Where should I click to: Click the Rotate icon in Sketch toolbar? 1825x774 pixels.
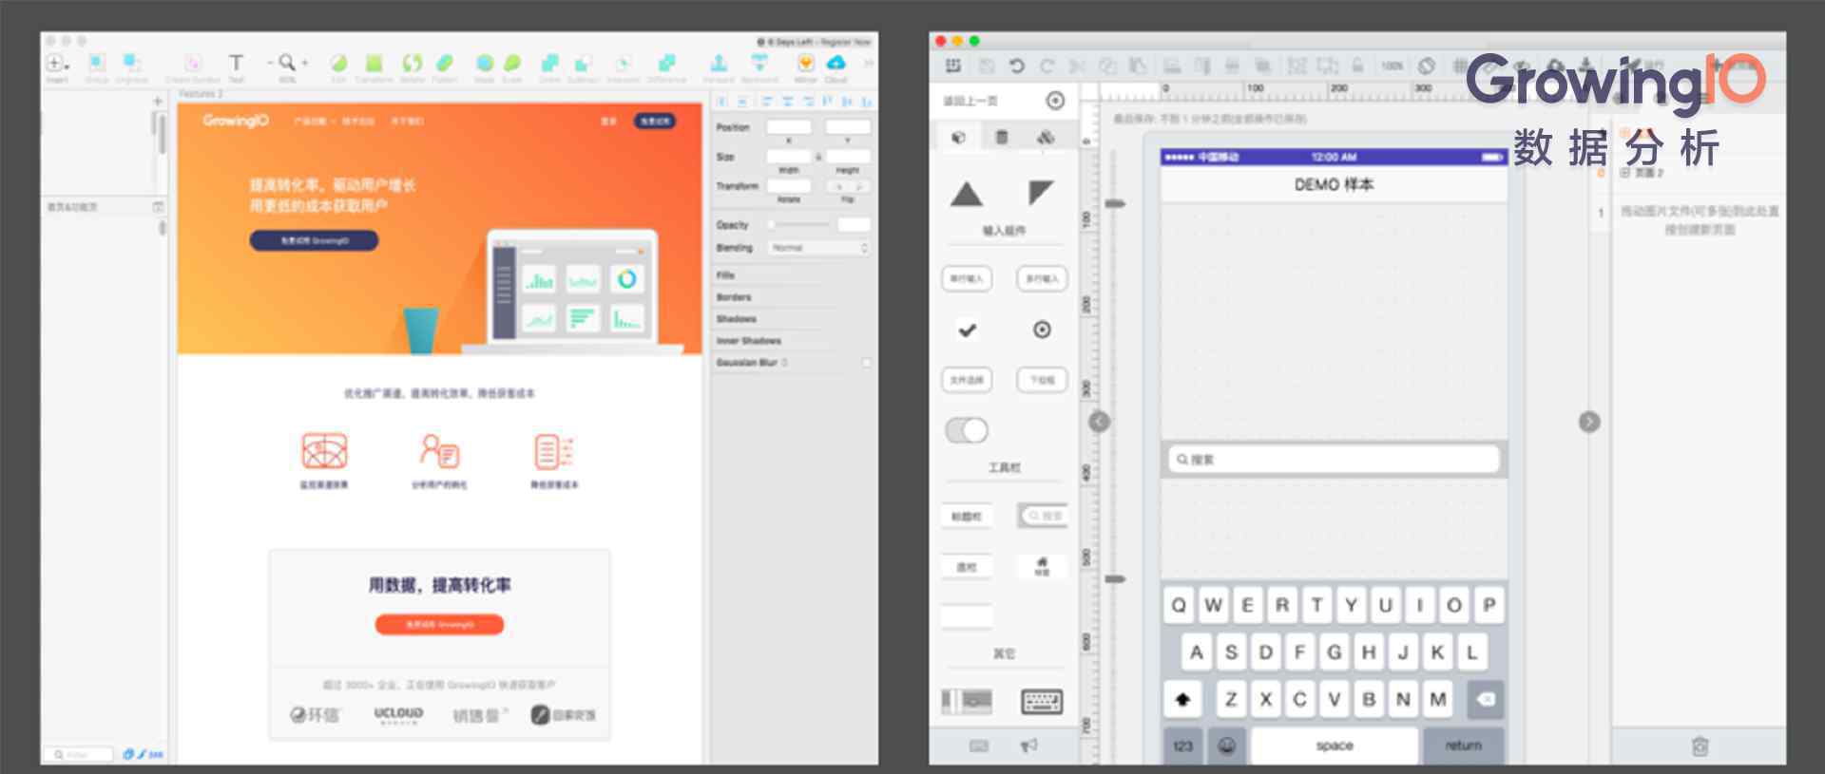(x=412, y=63)
